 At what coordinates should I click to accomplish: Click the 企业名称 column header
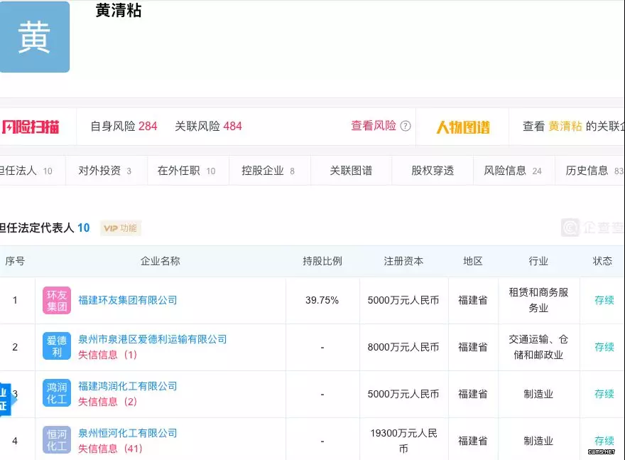point(161,261)
